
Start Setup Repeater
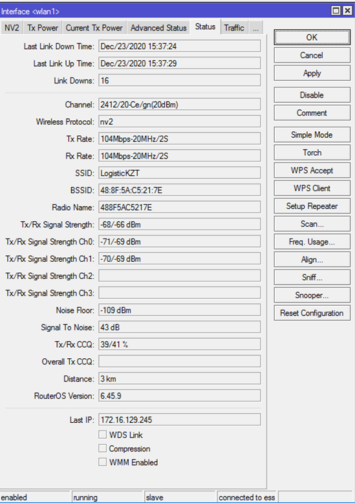pyautogui.click(x=312, y=206)
